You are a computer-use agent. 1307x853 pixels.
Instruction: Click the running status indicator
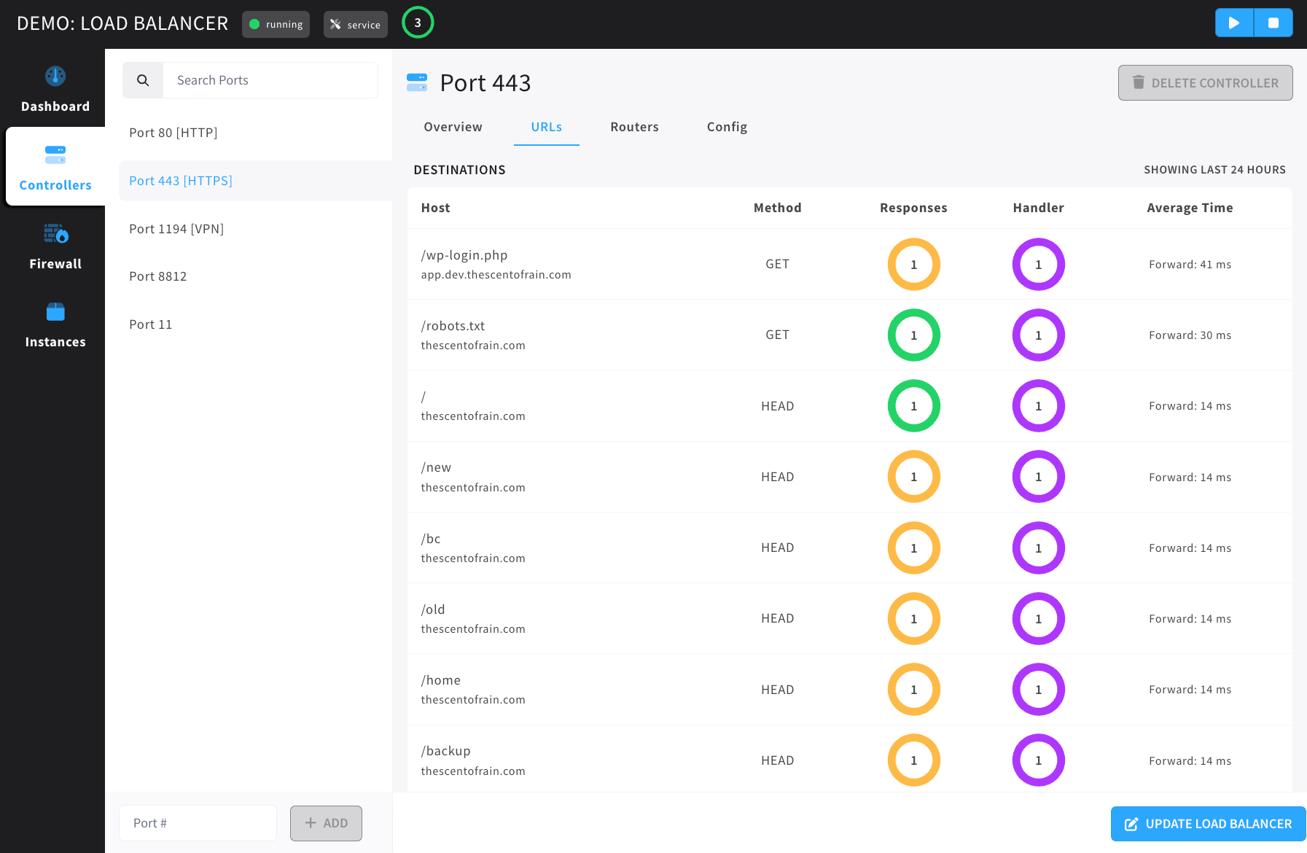click(x=276, y=24)
